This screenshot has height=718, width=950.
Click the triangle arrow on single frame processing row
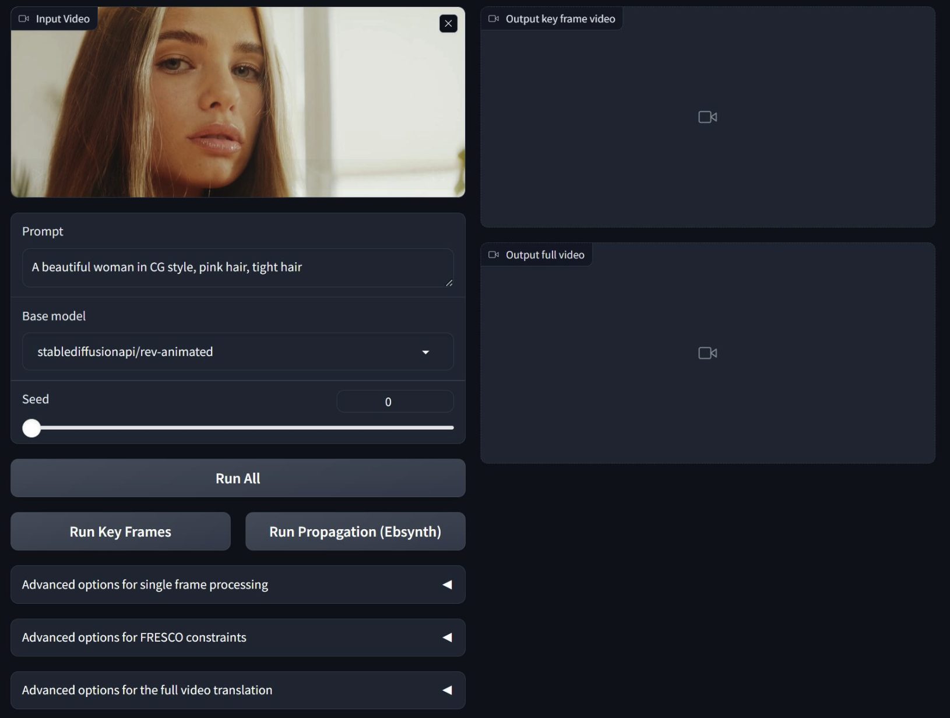click(447, 585)
